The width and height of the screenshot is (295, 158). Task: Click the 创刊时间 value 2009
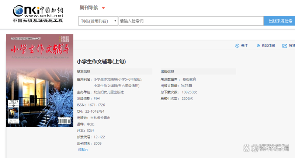97,143
